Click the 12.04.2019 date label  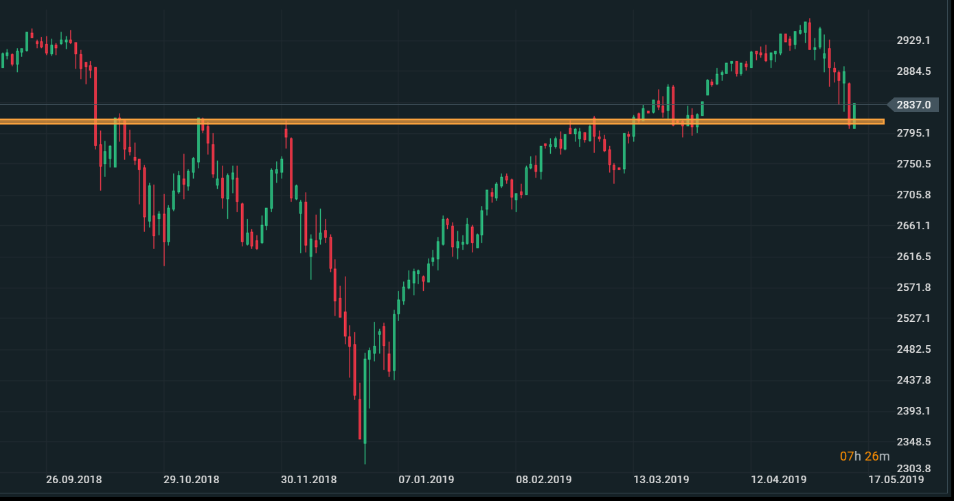[x=779, y=479]
